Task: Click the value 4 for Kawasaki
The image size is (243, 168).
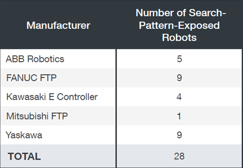Action: (x=179, y=97)
